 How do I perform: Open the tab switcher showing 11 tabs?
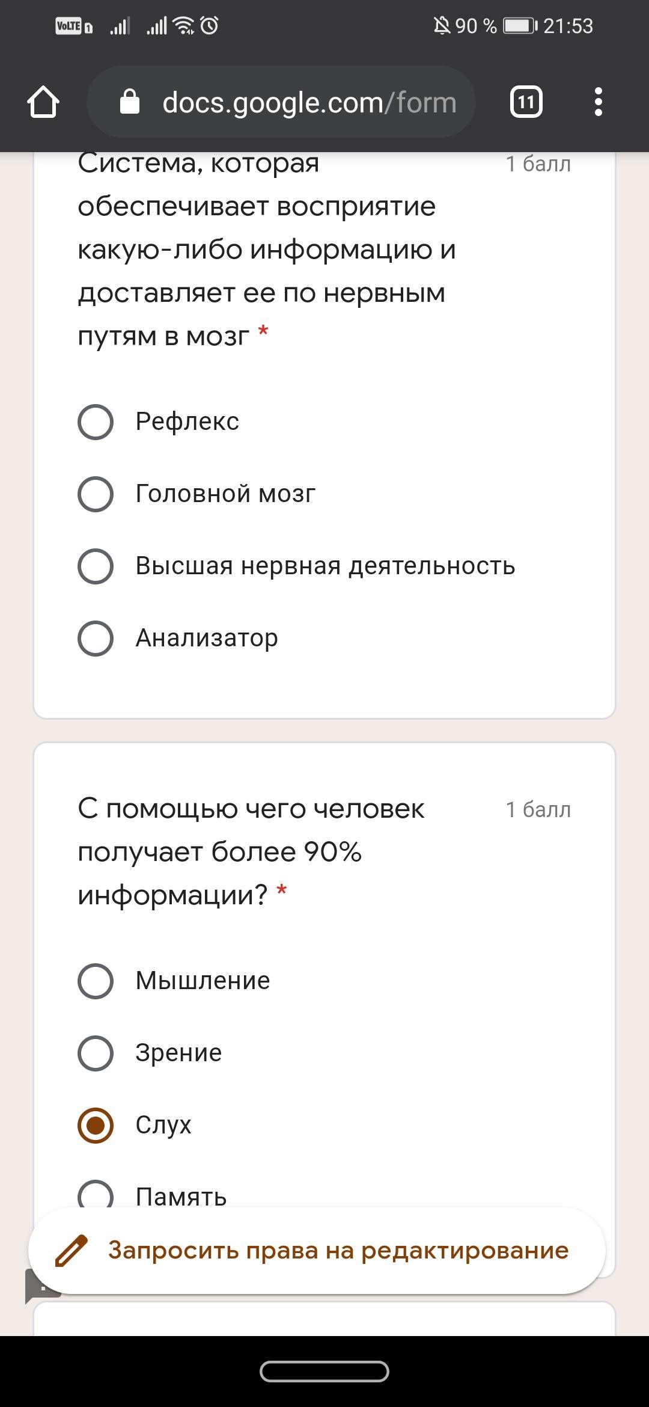[x=526, y=102]
